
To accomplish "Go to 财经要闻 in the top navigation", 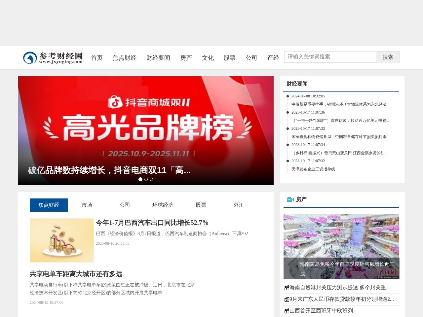I will pos(158,58).
